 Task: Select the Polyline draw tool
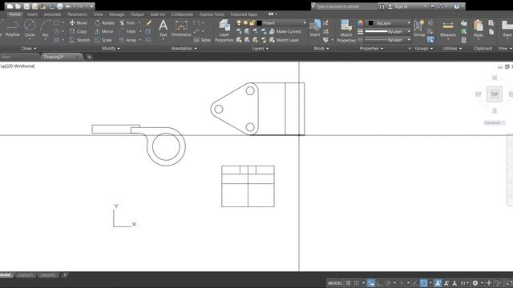point(13,29)
